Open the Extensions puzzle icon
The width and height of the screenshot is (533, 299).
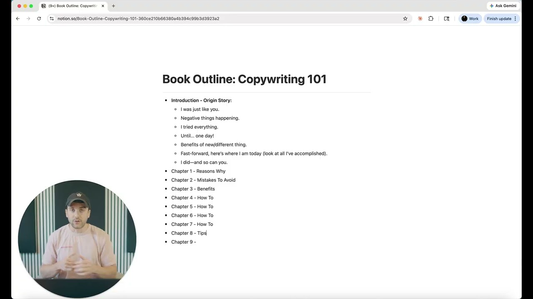[x=431, y=19]
